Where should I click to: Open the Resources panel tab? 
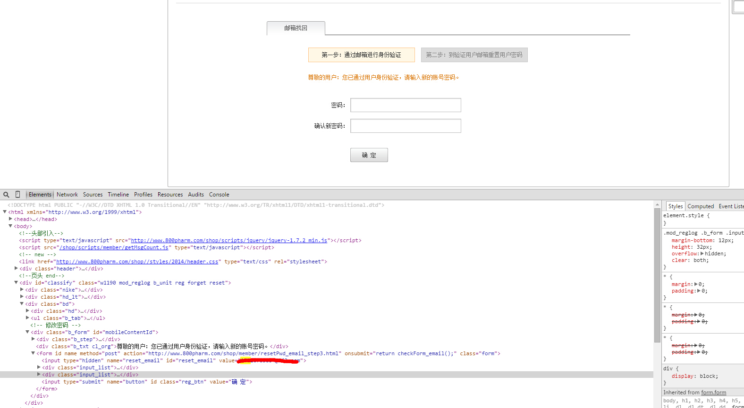[170, 195]
